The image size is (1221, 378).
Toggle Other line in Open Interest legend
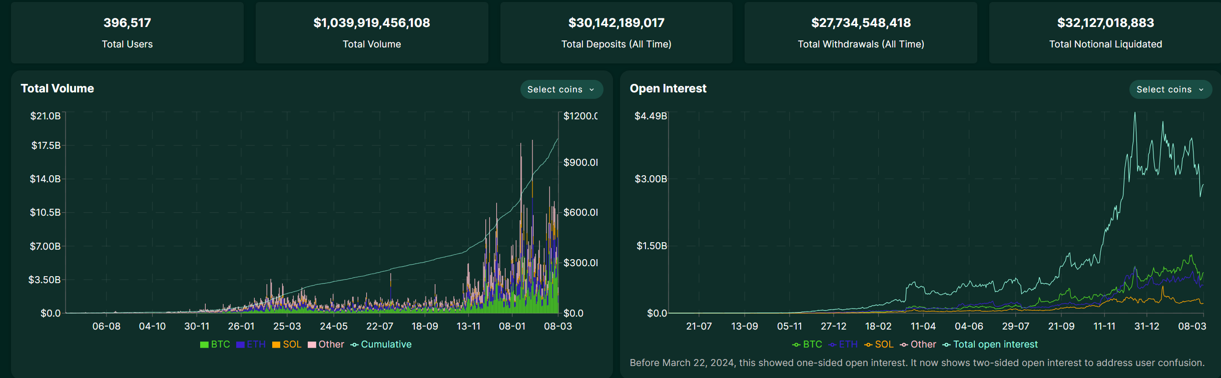pyautogui.click(x=918, y=345)
